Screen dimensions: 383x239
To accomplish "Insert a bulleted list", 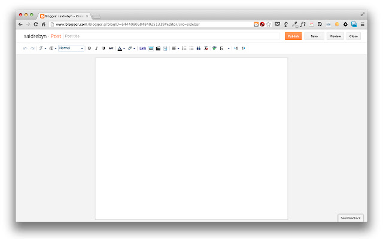I will click(x=191, y=48).
